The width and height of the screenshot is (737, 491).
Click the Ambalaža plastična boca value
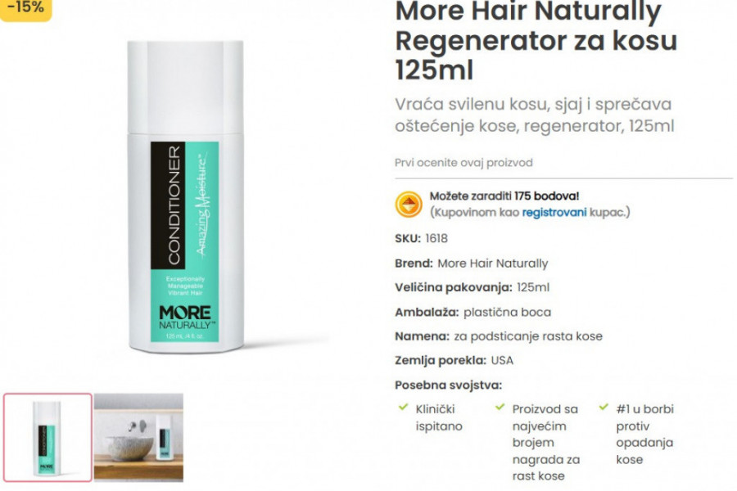coord(507,312)
